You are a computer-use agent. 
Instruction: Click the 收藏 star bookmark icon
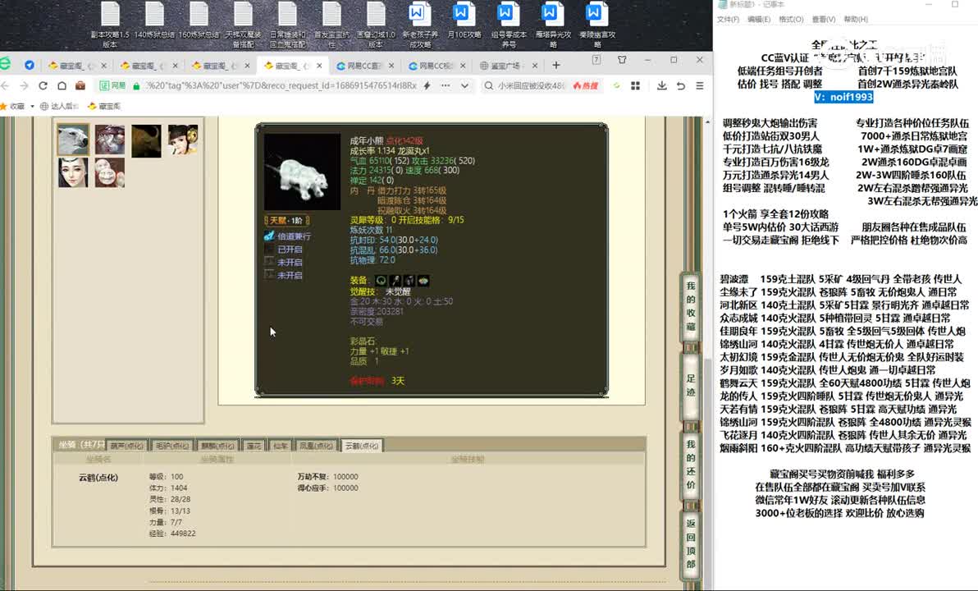tap(4, 106)
